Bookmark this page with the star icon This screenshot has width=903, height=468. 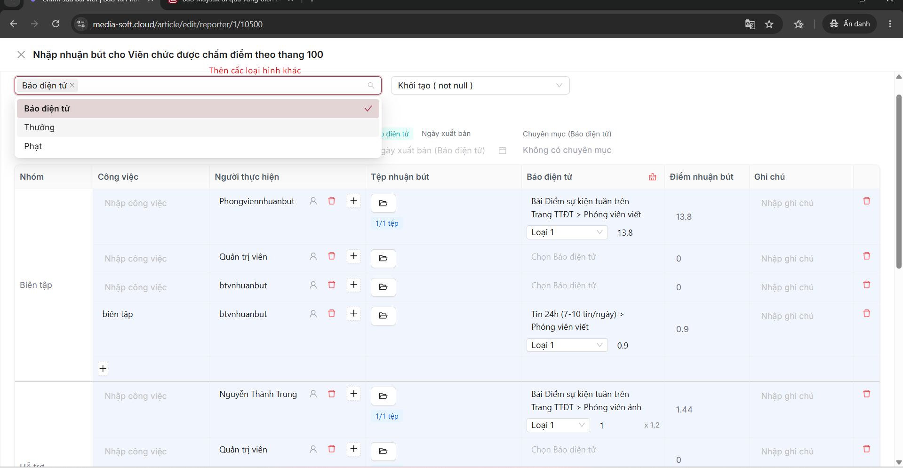pos(769,24)
